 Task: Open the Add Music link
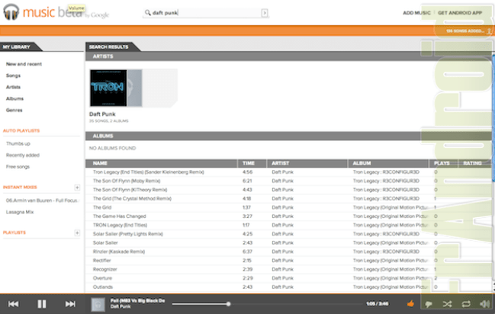point(416,13)
